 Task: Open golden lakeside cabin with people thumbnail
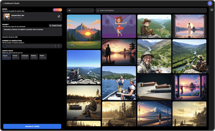(x=189, y=114)
